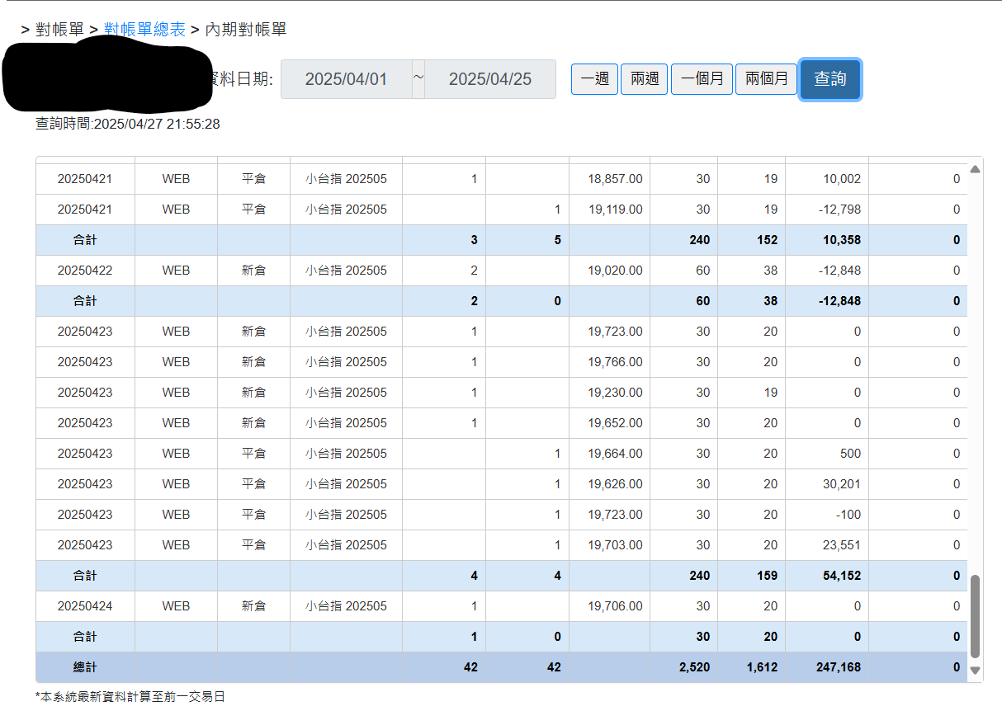Image resolution: width=1002 pixels, height=711 pixels.
Task: Click the -100 profit cell
Action: coord(827,515)
